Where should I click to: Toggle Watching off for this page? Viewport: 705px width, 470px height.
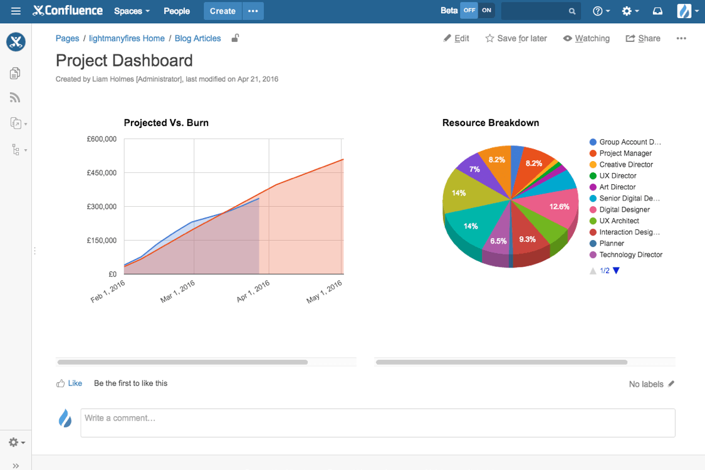587,38
